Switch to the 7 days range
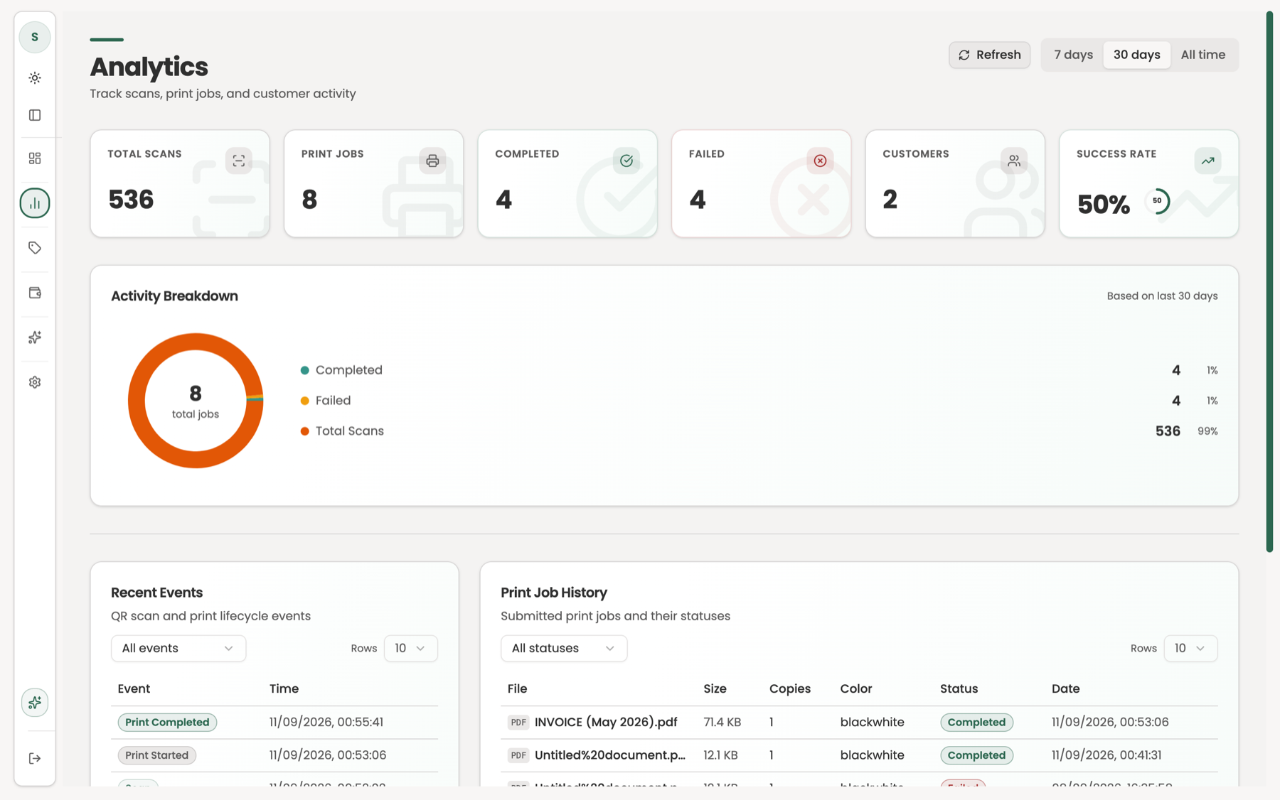 [1073, 55]
